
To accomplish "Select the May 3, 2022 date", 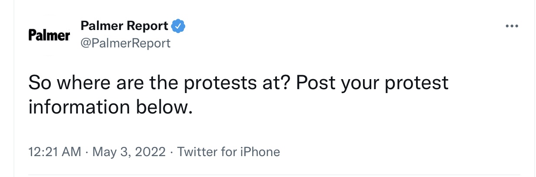I will [x=129, y=152].
